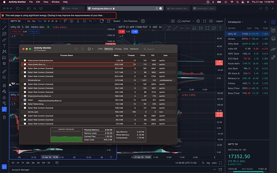This screenshot has height=173, width=277.
Task: Toggle the Replay mode icon
Action: coord(102,21)
